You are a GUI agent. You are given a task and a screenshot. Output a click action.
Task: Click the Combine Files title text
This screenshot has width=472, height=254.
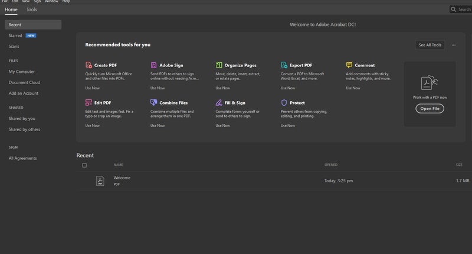[173, 102]
